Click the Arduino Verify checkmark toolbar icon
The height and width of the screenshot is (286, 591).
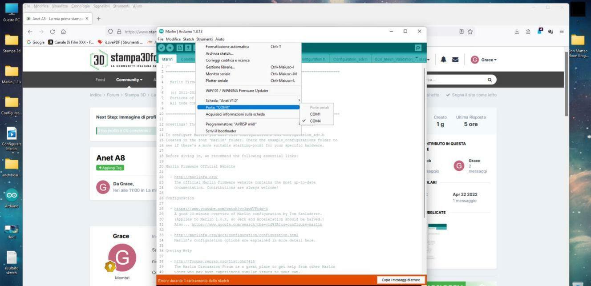[162, 48]
